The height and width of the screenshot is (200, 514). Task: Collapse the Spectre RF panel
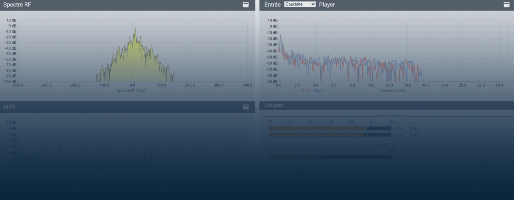coord(245,5)
